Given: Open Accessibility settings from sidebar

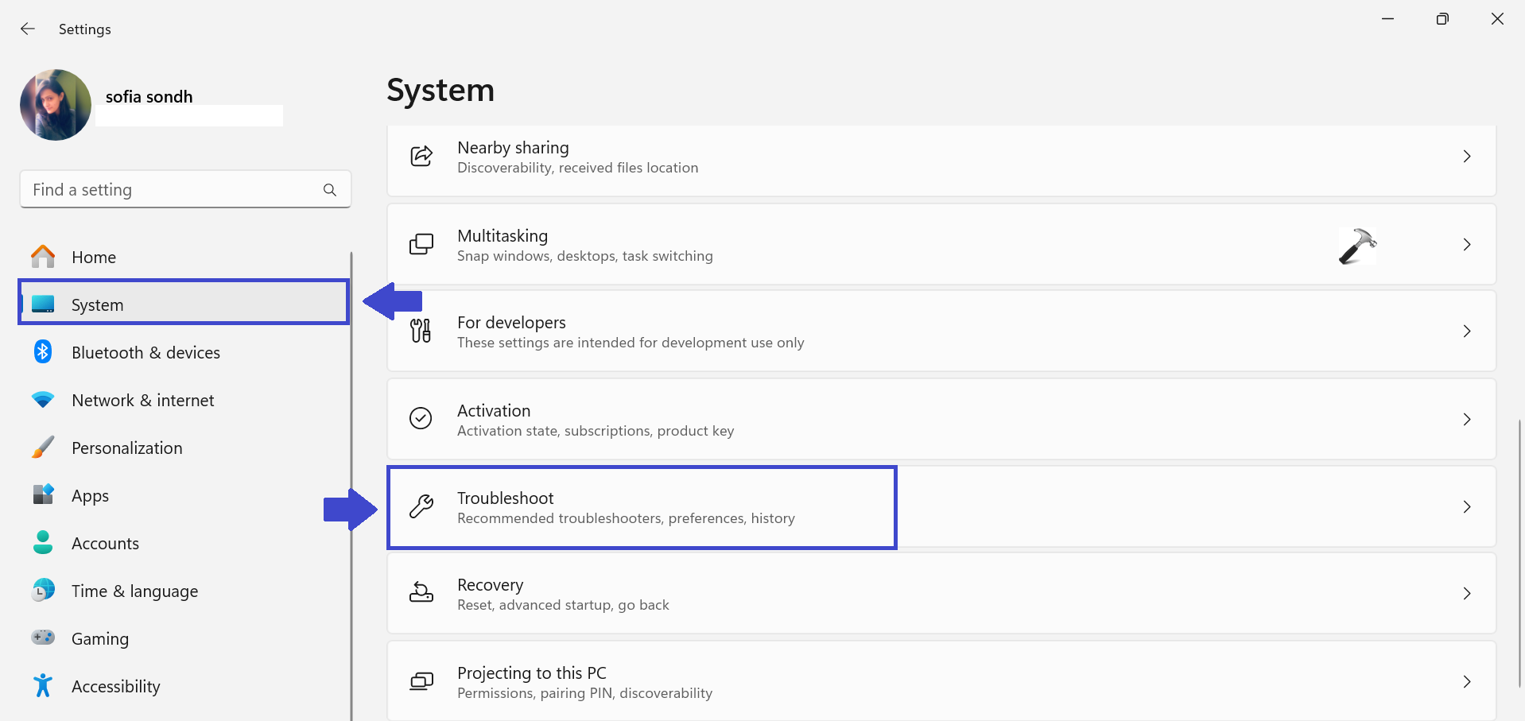Looking at the screenshot, I should pyautogui.click(x=116, y=687).
